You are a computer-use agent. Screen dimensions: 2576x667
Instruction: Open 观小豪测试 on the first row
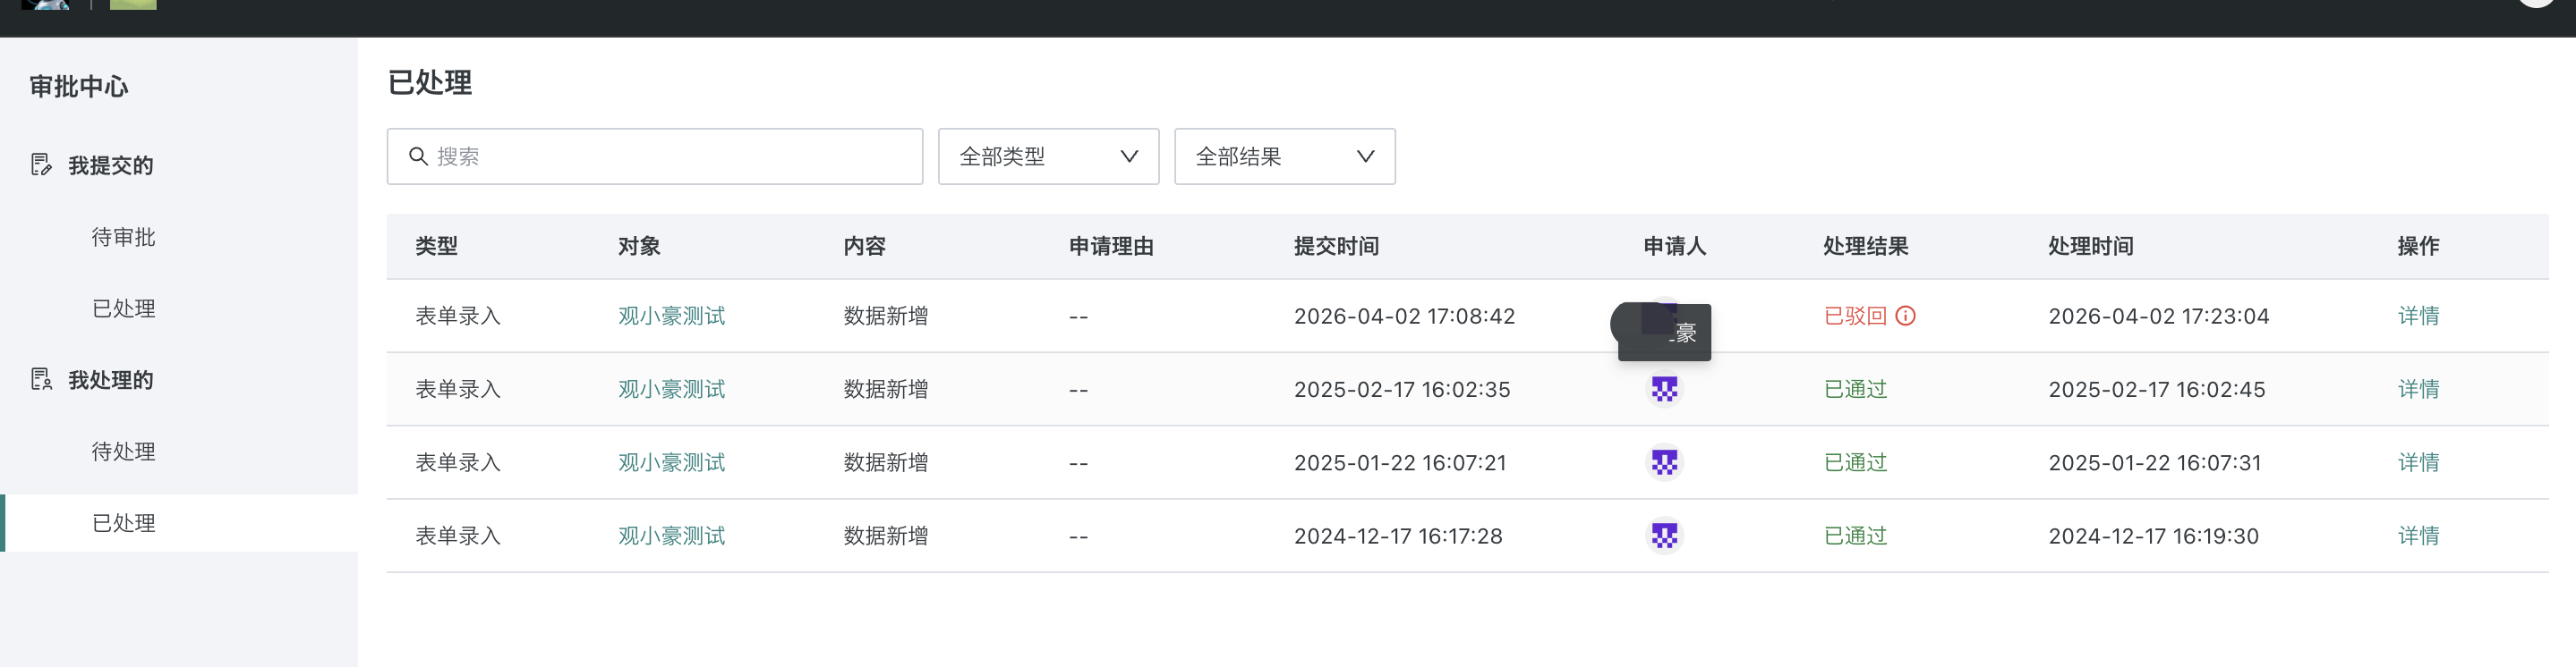(x=671, y=316)
